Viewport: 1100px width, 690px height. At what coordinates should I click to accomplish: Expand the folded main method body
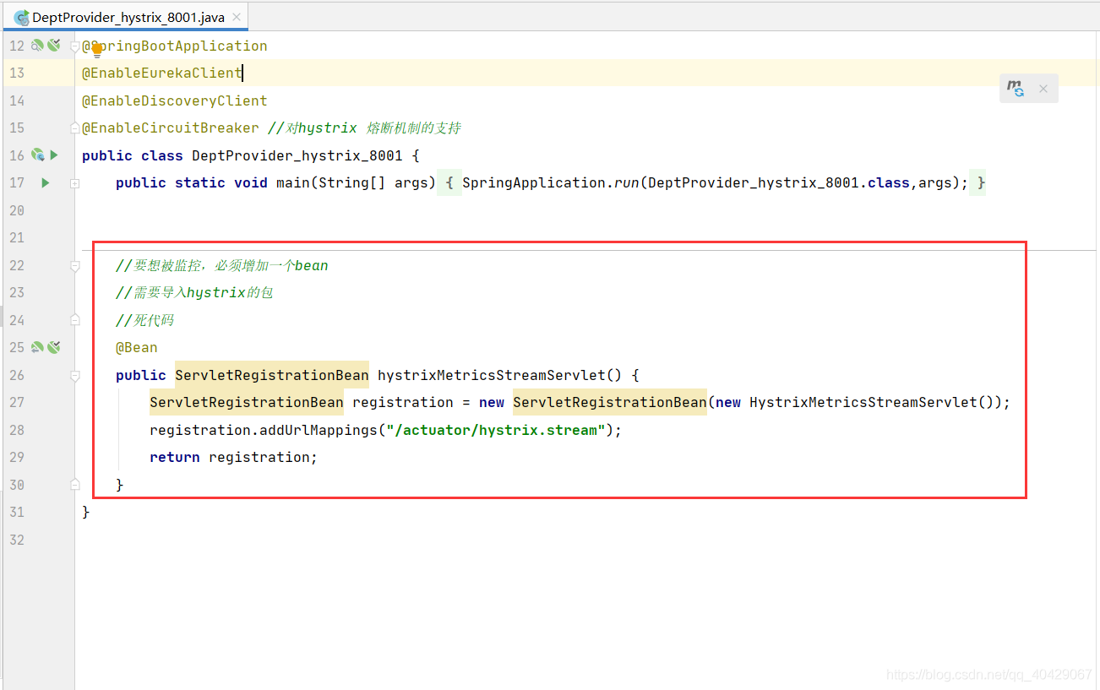(x=74, y=182)
